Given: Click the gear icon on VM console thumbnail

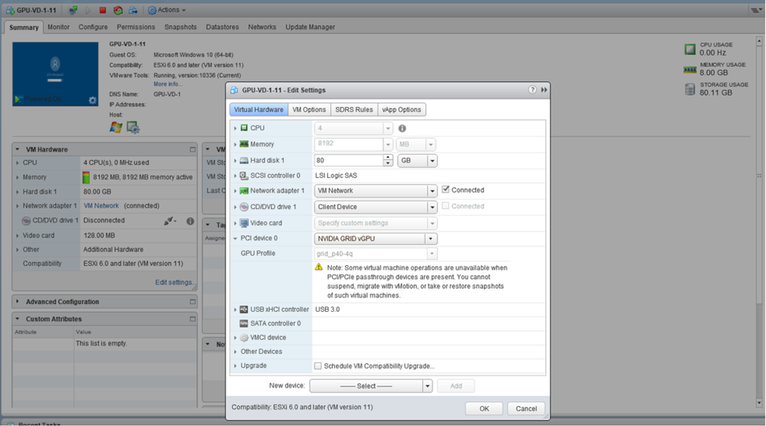Looking at the screenshot, I should 92,100.
